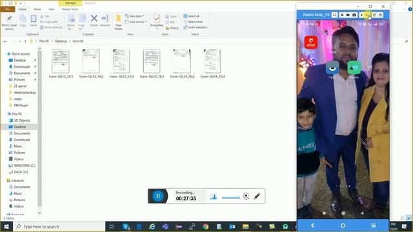Click the Manage contextual tab

point(70,3)
